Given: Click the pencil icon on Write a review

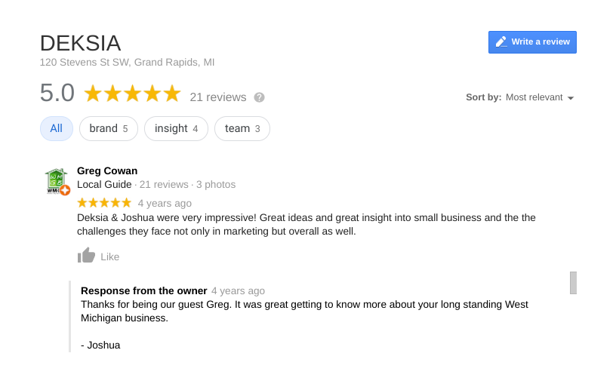Looking at the screenshot, I should pyautogui.click(x=501, y=42).
